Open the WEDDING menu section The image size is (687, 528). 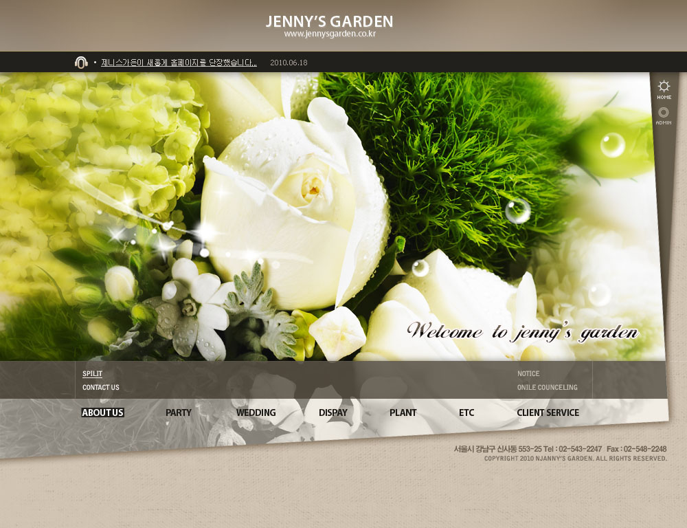pos(256,412)
